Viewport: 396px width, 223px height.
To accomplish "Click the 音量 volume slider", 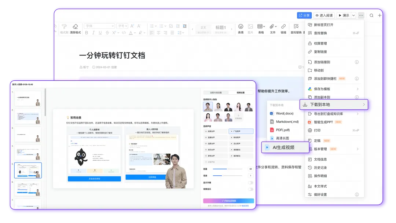I will (227, 169).
